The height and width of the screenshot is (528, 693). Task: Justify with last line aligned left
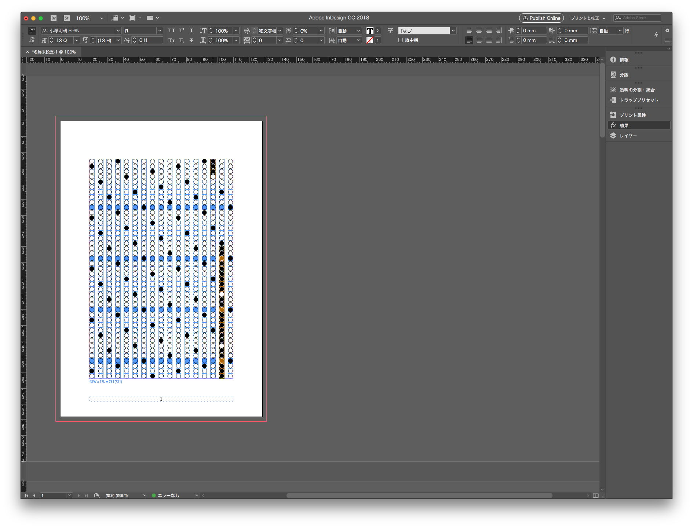click(469, 40)
